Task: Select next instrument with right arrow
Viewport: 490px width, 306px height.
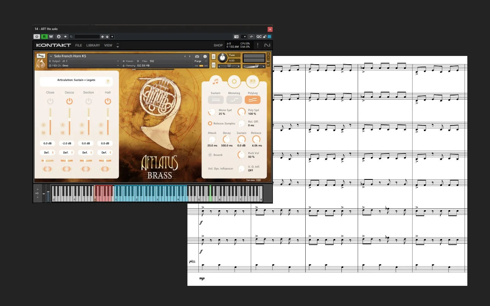Action: [x=190, y=56]
